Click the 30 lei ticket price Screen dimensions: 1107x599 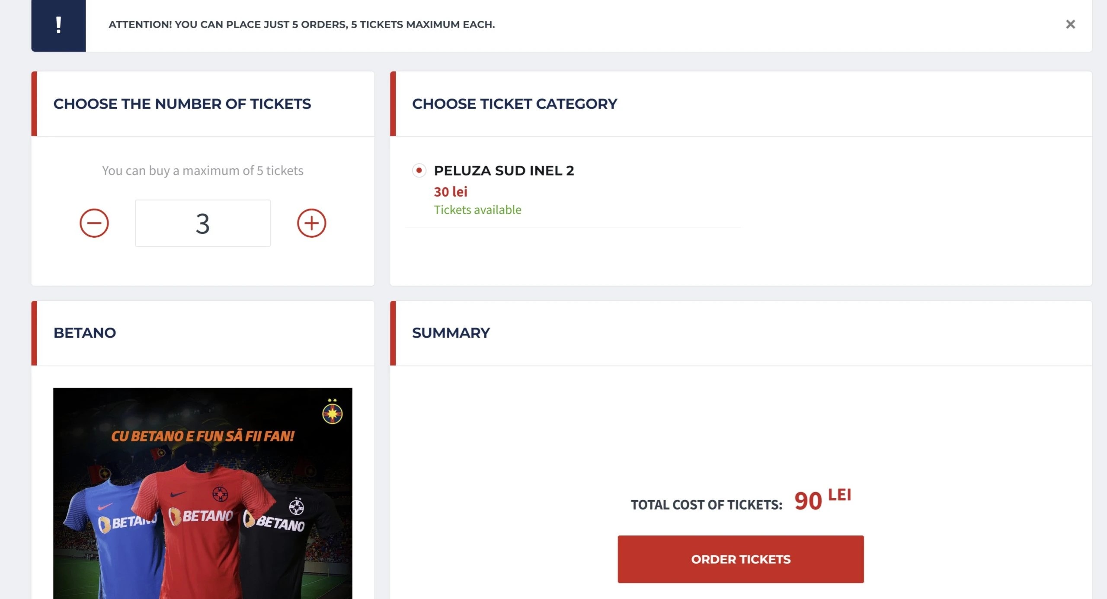tap(450, 191)
